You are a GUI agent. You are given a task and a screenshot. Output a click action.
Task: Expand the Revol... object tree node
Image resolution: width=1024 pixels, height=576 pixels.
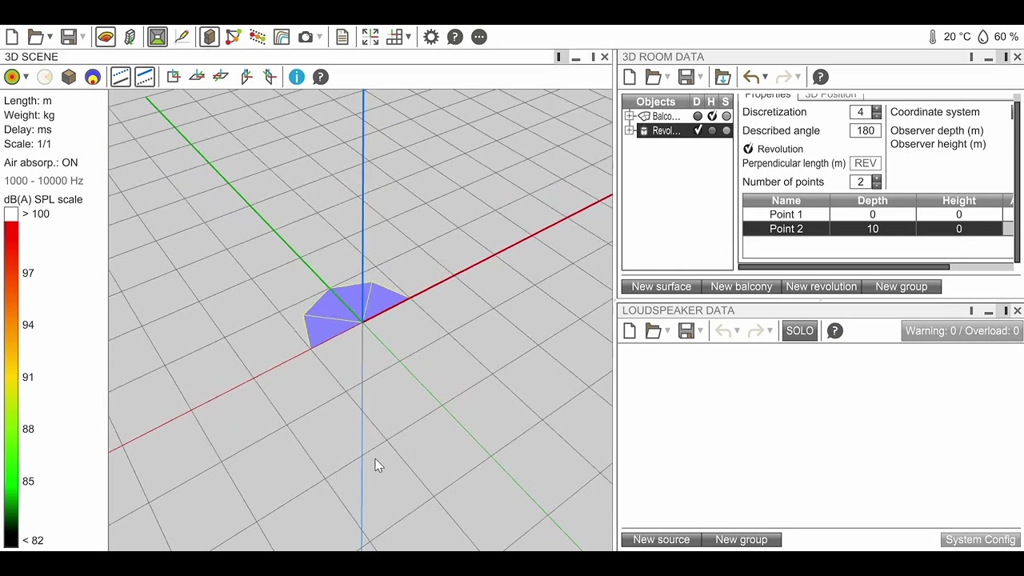click(x=630, y=131)
